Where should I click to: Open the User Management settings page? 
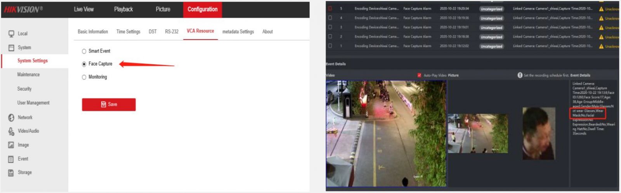(x=33, y=103)
